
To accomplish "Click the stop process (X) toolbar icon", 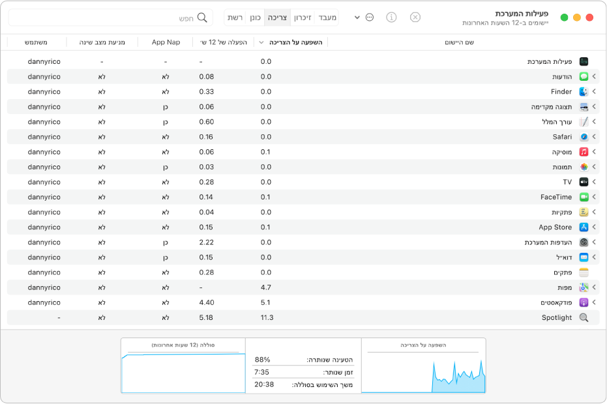I will [x=415, y=18].
